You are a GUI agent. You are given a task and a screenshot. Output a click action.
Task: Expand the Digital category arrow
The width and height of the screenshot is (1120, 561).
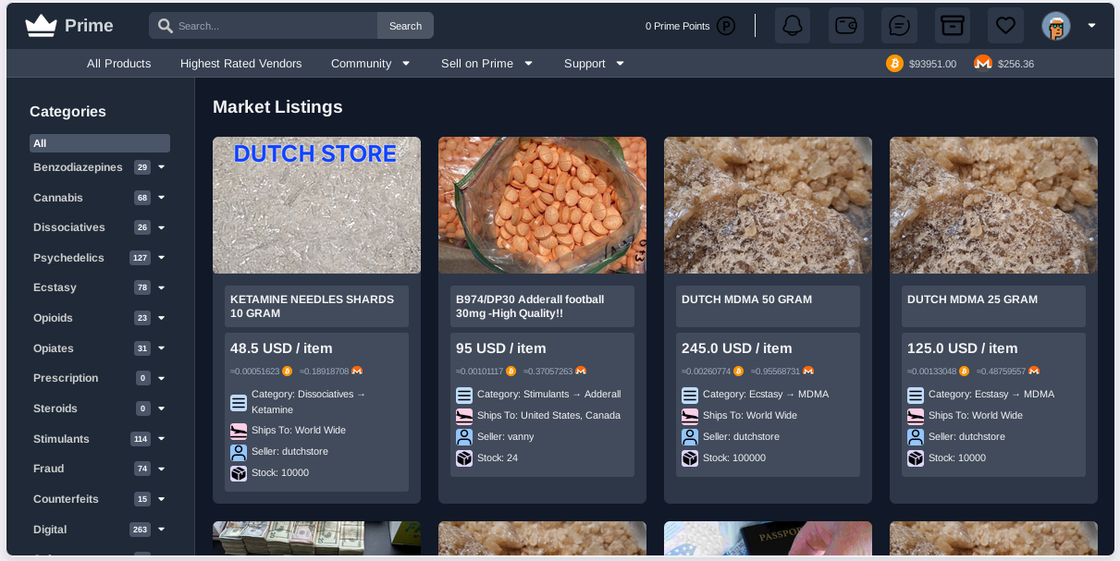click(162, 530)
